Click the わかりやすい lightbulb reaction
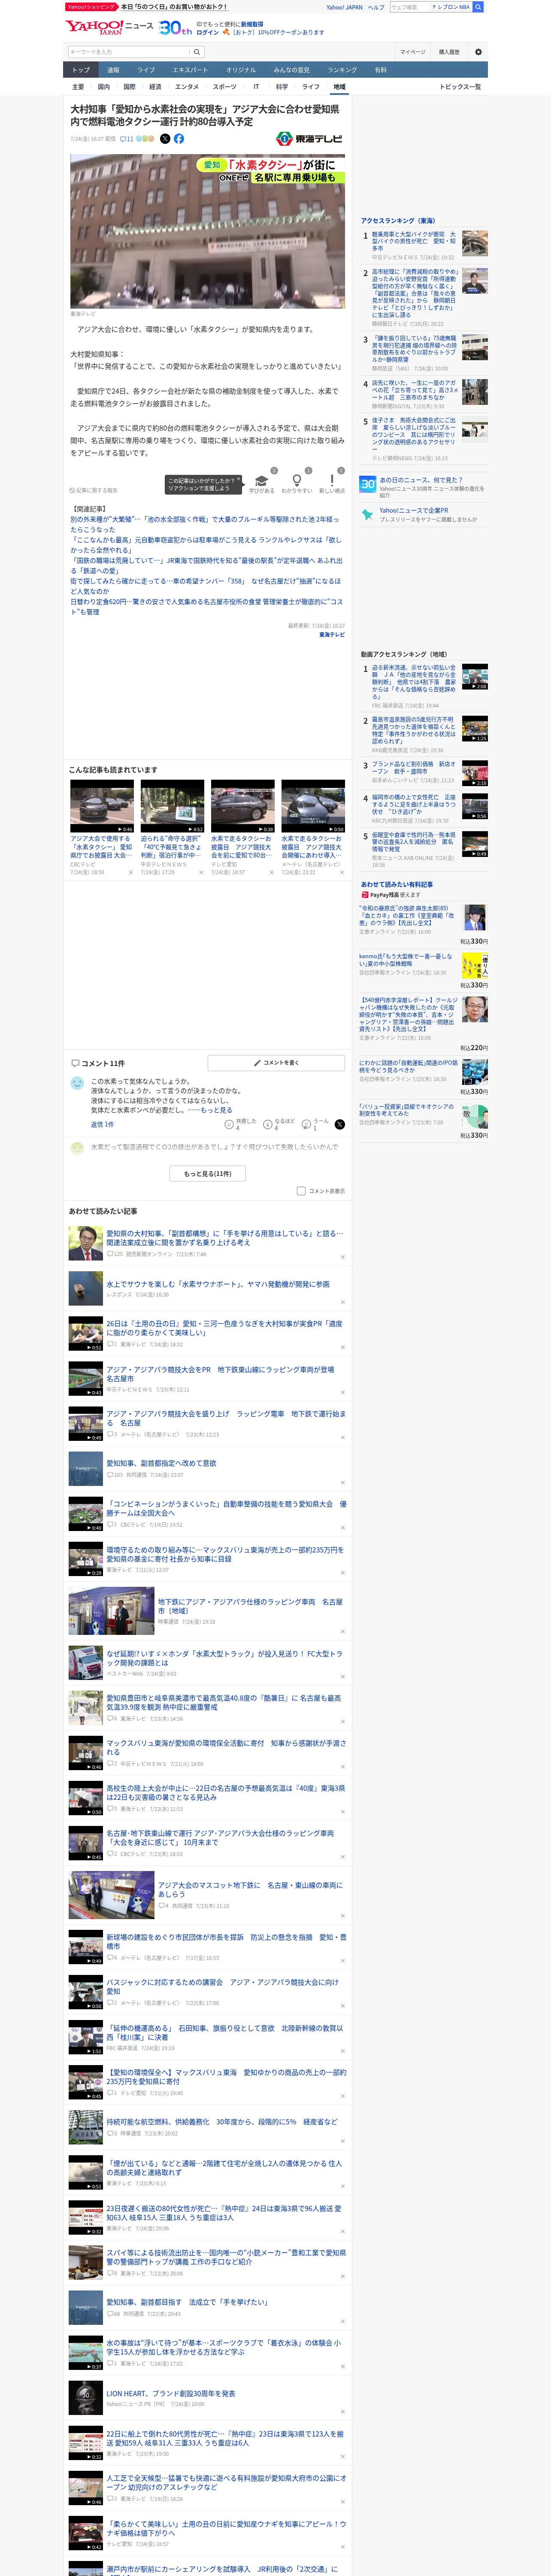The width and height of the screenshot is (551, 2576). [296, 481]
